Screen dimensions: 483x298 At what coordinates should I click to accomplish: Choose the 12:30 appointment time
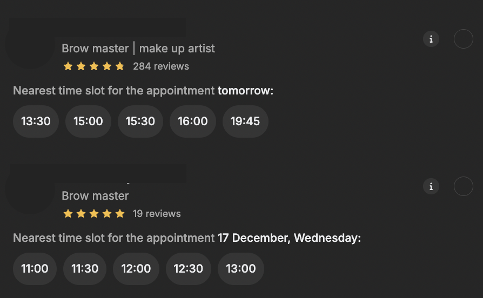coord(189,269)
